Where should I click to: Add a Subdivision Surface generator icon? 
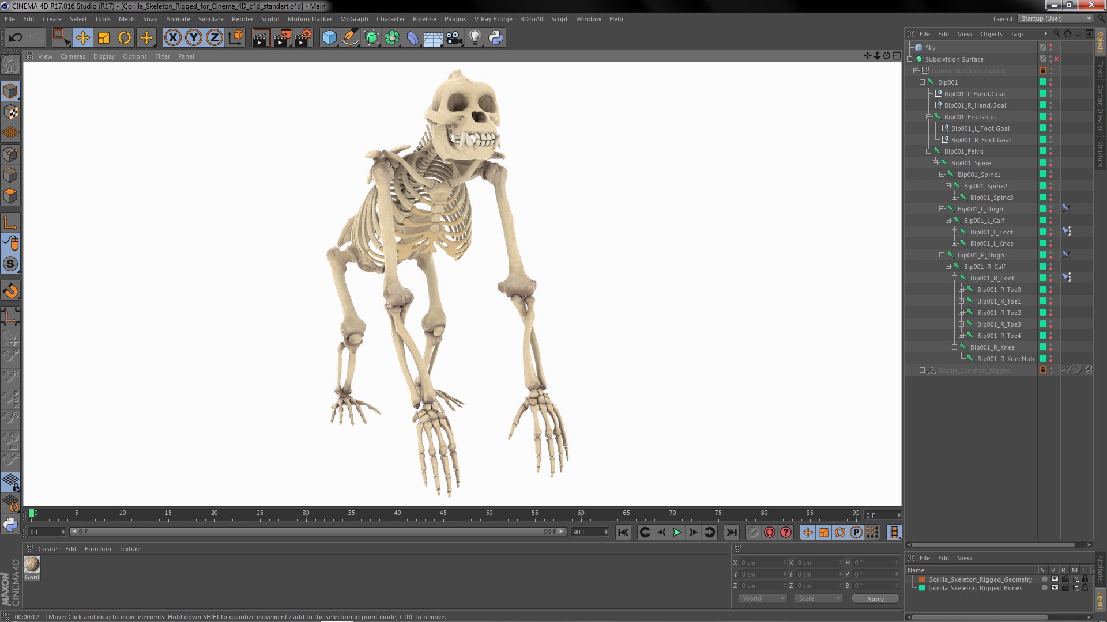[x=371, y=38]
